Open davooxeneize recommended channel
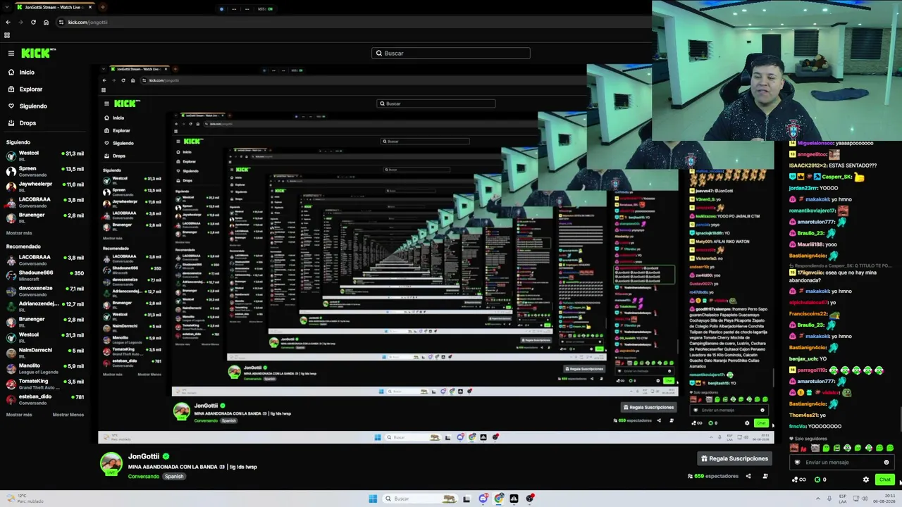Image resolution: width=902 pixels, height=507 pixels. point(45,291)
